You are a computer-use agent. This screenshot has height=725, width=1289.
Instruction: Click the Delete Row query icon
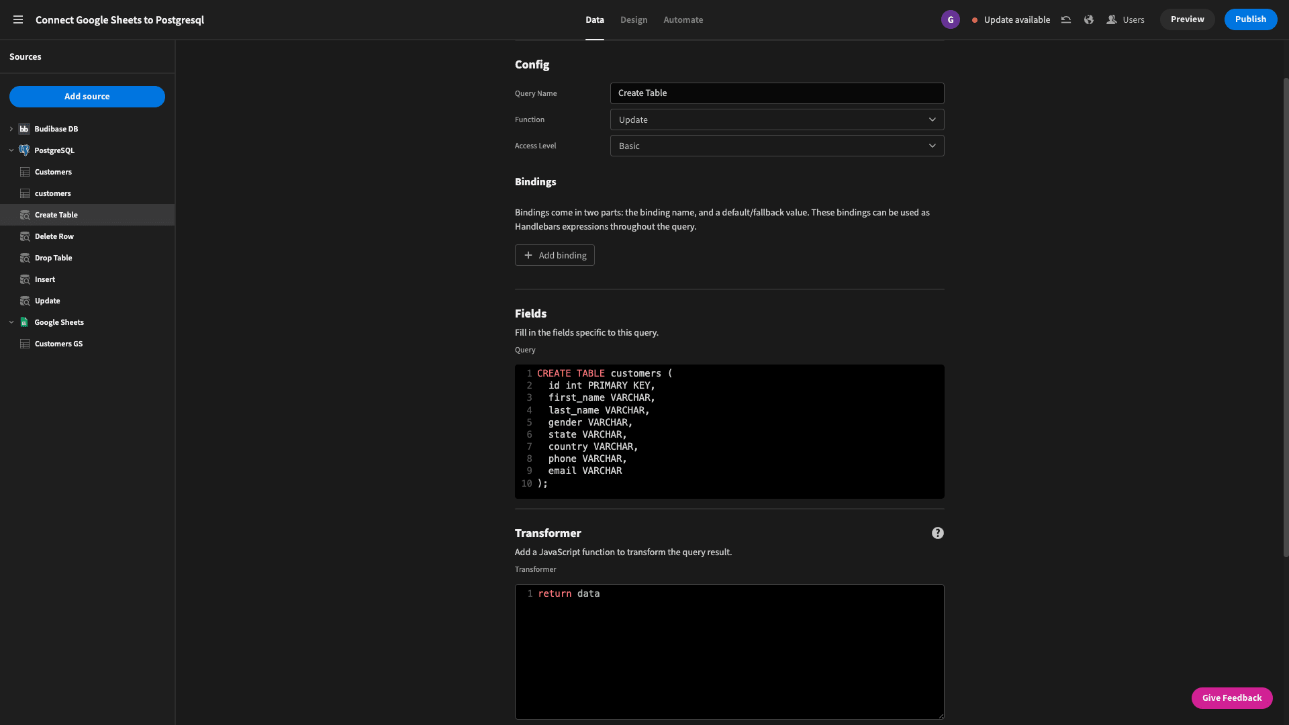[25, 236]
